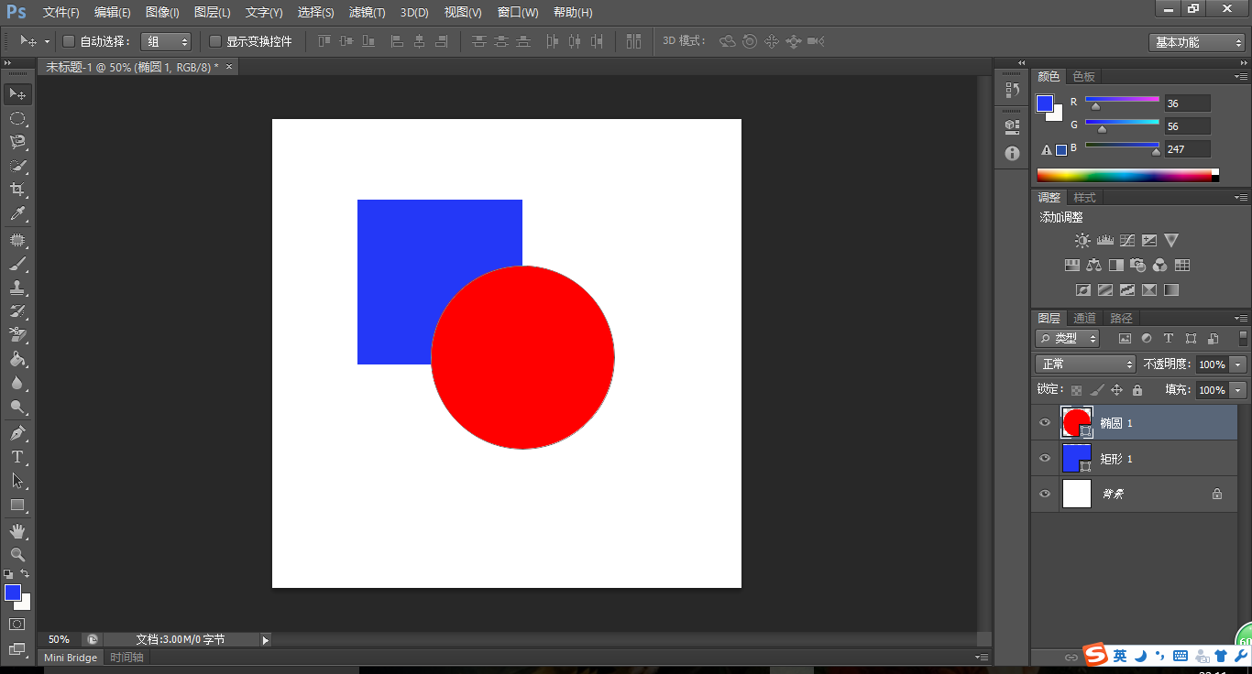Toggle lock all for layer
This screenshot has height=674, width=1252.
pos(1137,390)
